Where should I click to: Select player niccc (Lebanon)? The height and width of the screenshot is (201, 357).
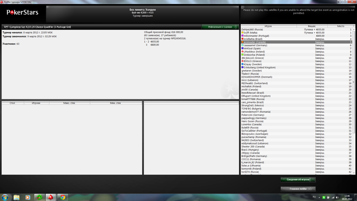297,80
